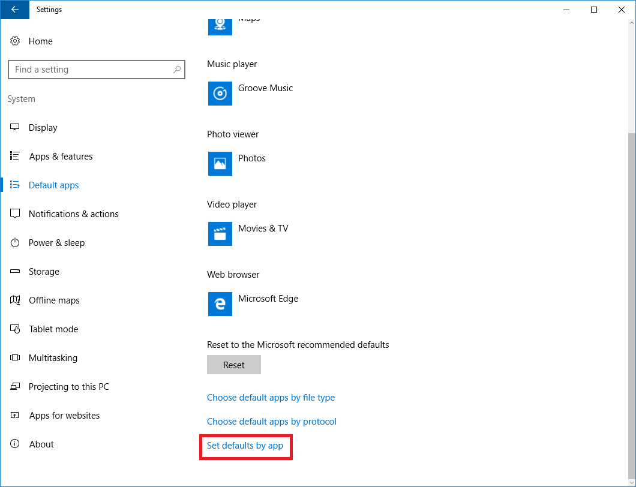The height and width of the screenshot is (487, 636).
Task: Click the Movies & TV app icon
Action: point(220,234)
